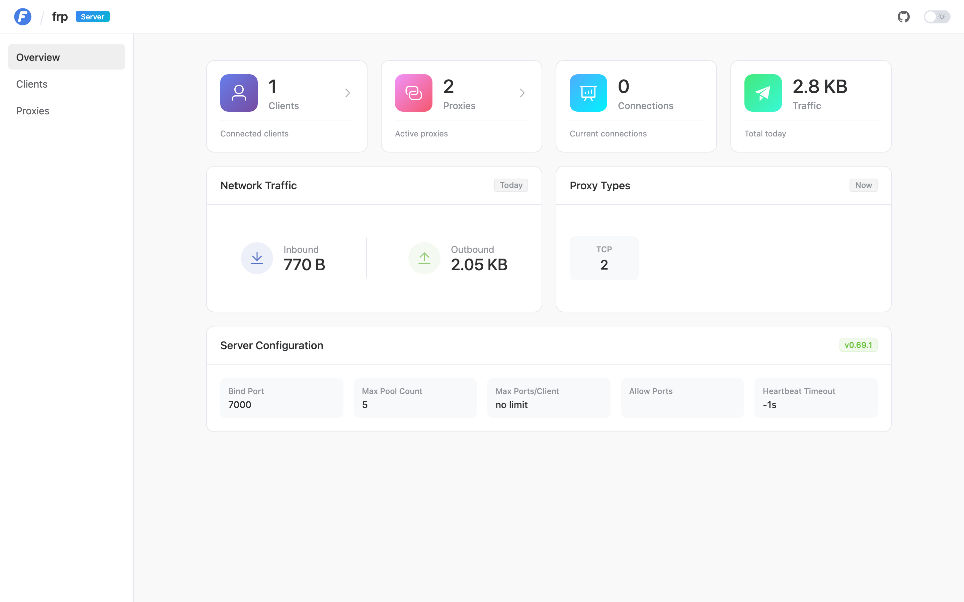Click the v0.69.1 version tag

point(858,345)
